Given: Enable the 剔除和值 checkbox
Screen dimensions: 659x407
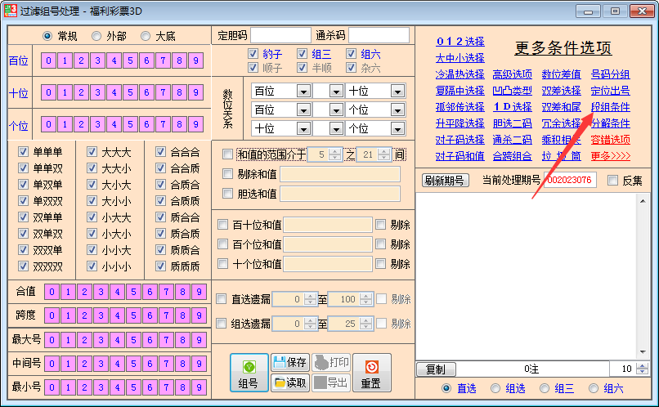Looking at the screenshot, I should [x=227, y=173].
